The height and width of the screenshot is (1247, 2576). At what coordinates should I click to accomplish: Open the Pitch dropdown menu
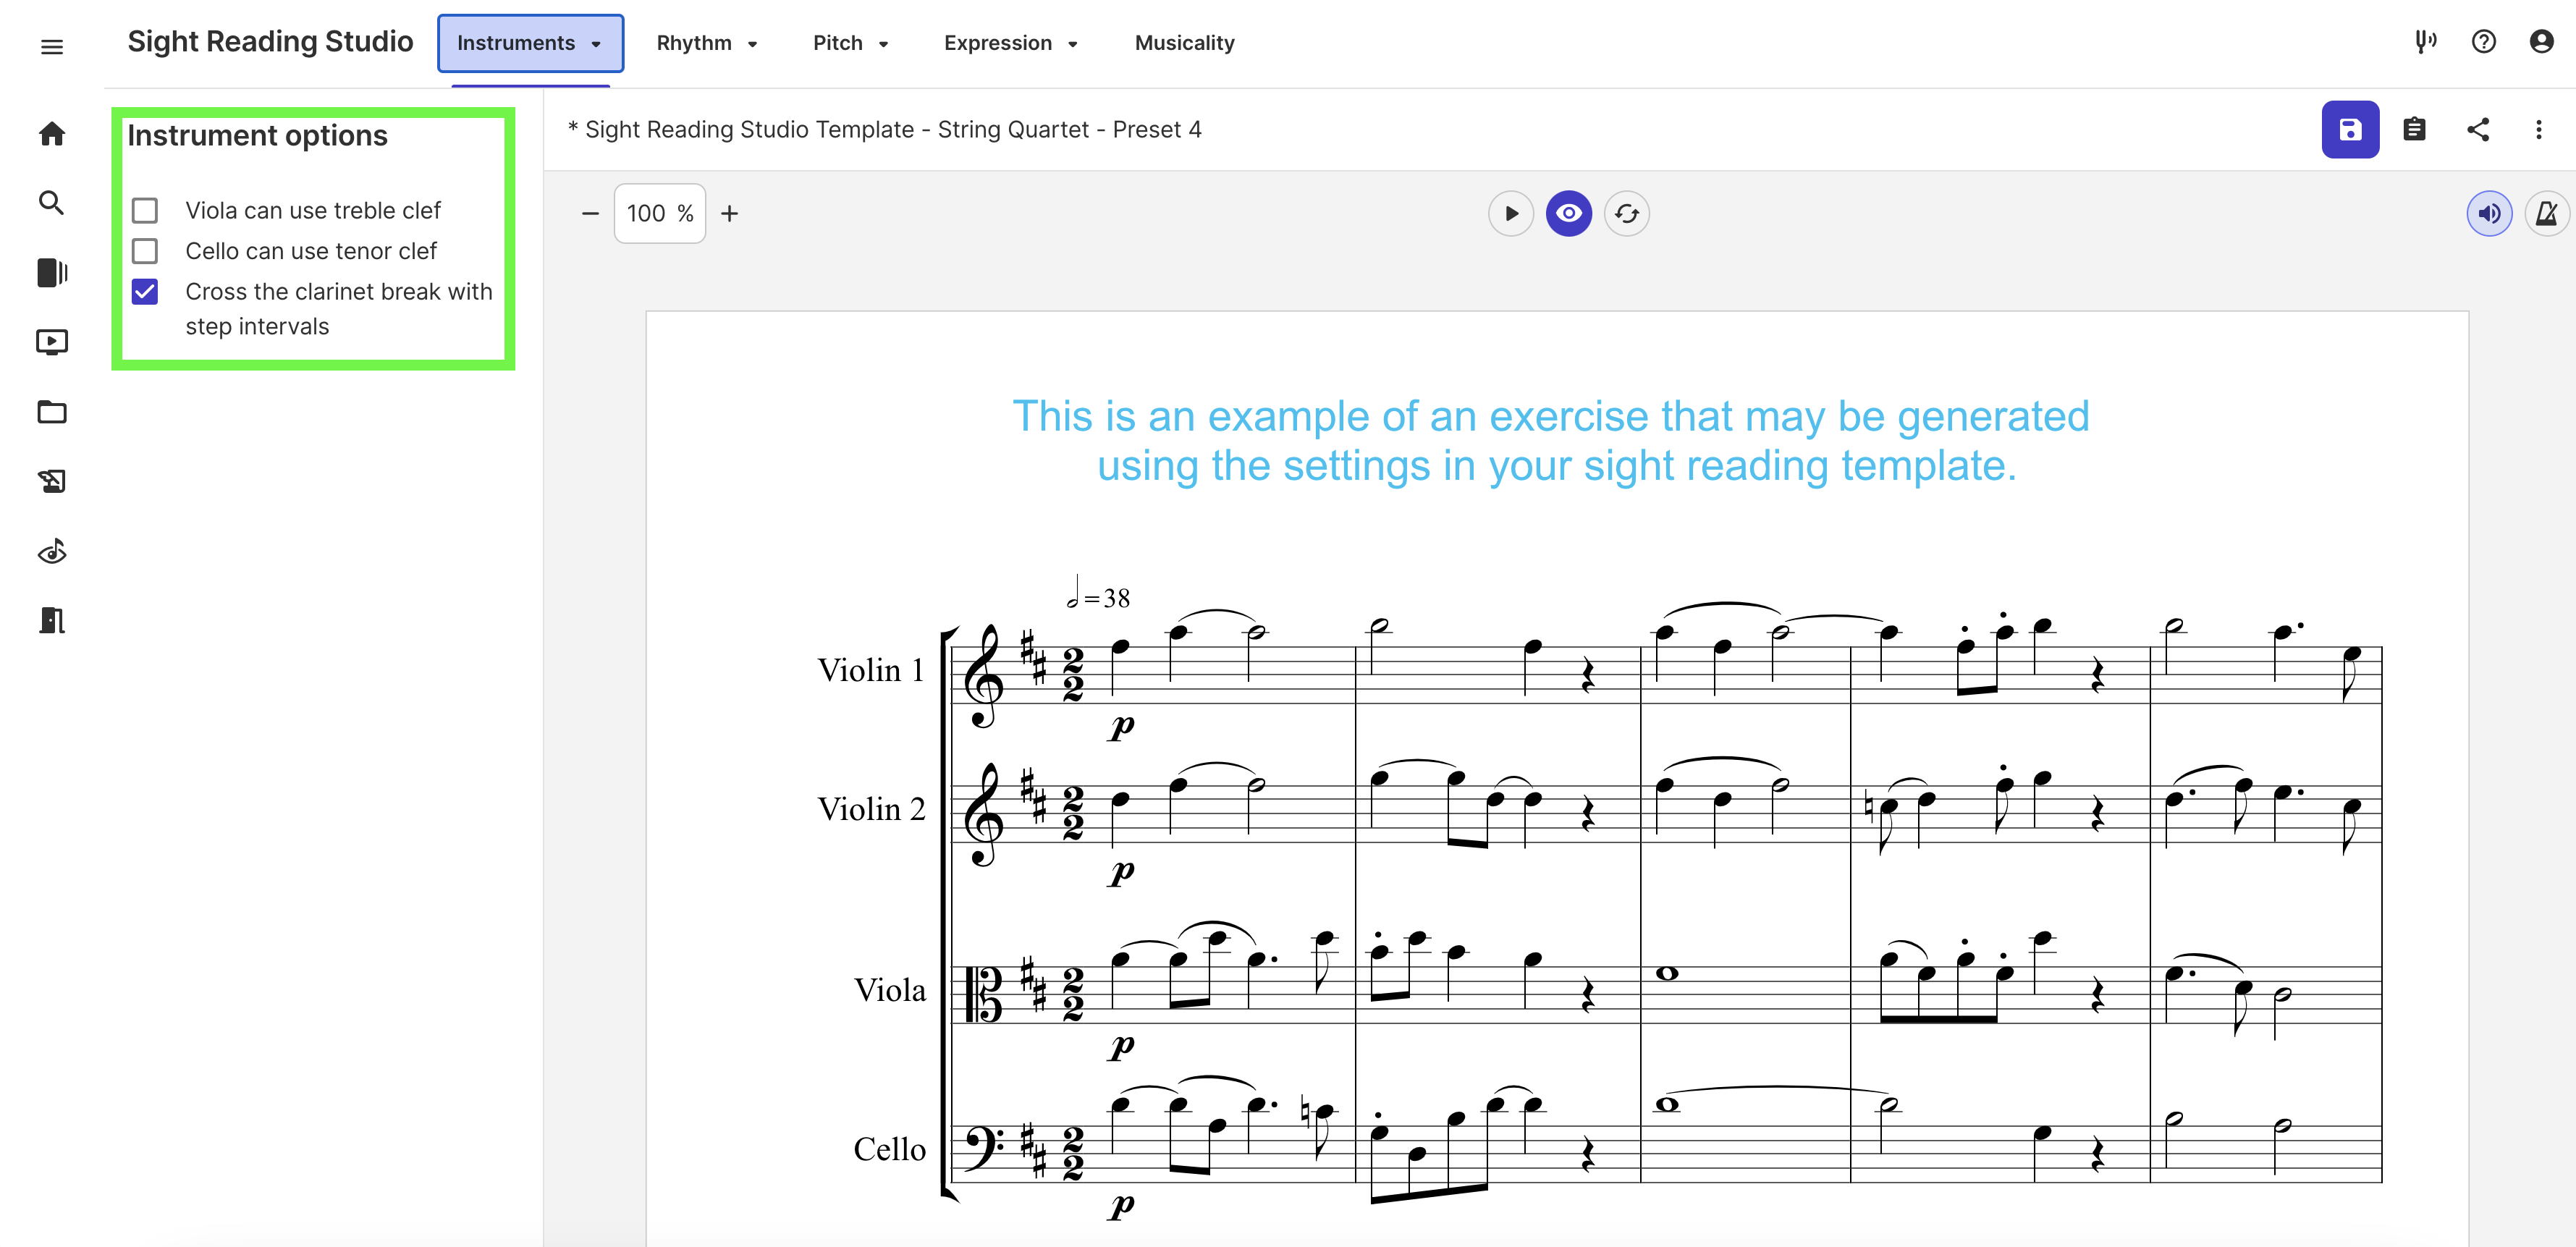pyautogui.click(x=850, y=43)
